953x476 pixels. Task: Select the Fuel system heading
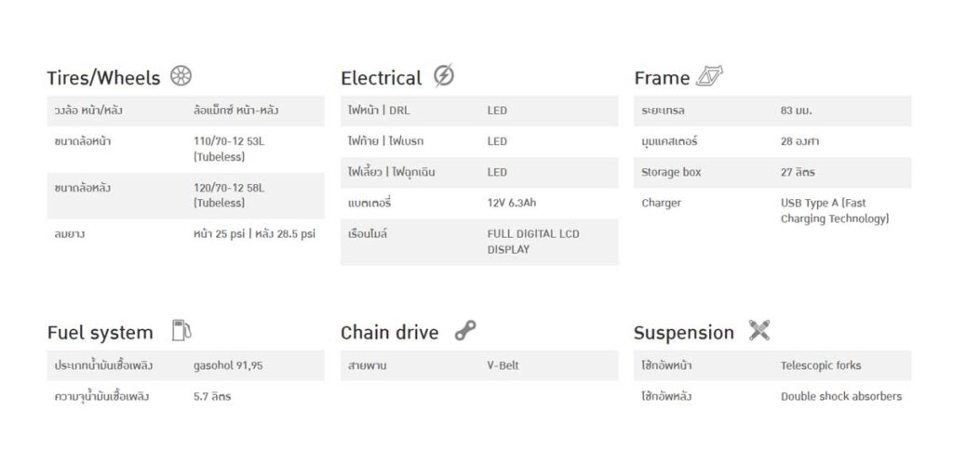101,333
